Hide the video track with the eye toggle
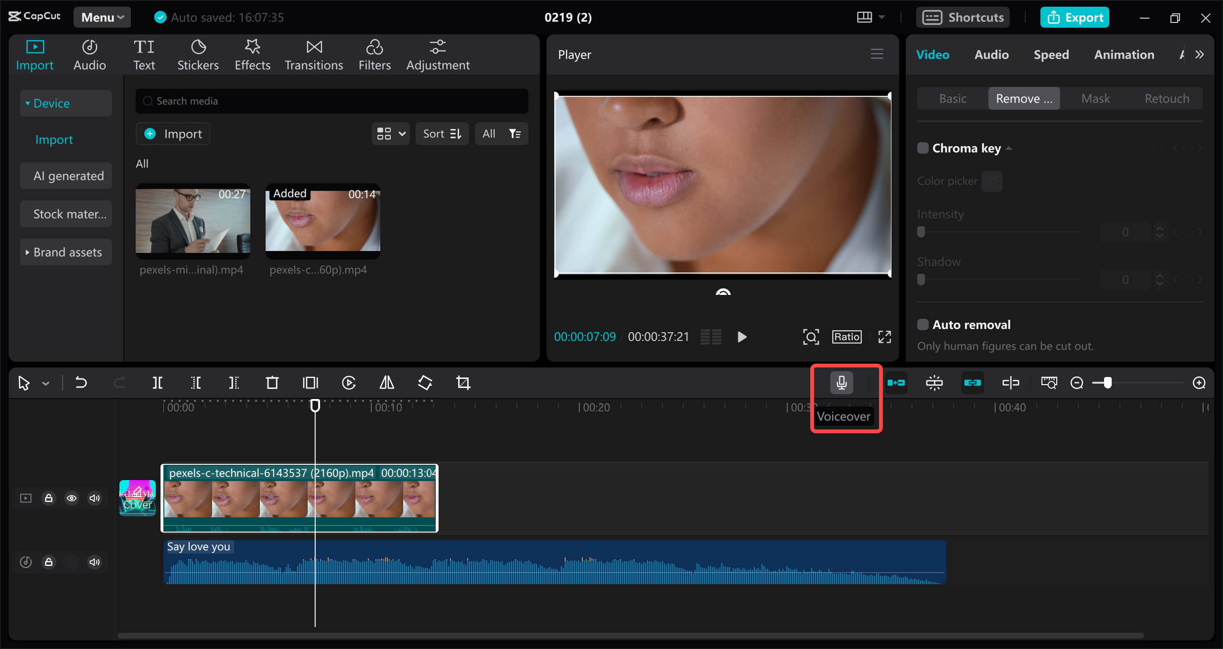Viewport: 1223px width, 649px height. (72, 498)
